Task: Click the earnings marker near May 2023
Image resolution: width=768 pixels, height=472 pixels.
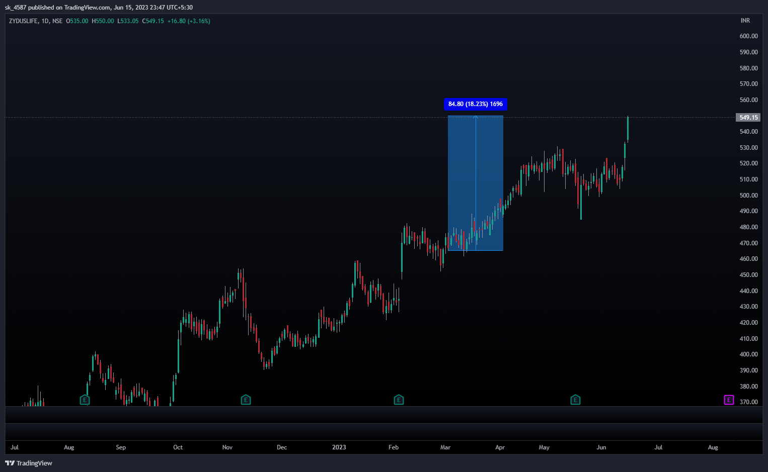Action: point(575,400)
